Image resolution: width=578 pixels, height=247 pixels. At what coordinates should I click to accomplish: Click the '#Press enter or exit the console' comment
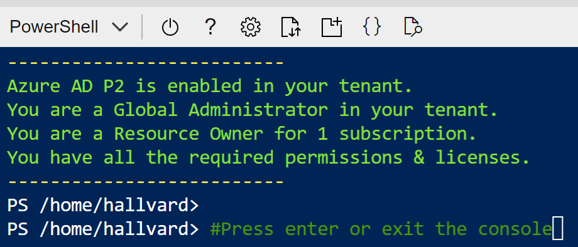[x=381, y=229]
